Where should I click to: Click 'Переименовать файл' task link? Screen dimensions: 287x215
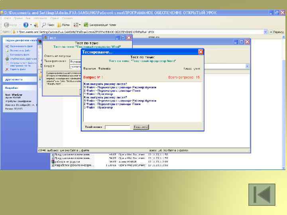[21, 46]
